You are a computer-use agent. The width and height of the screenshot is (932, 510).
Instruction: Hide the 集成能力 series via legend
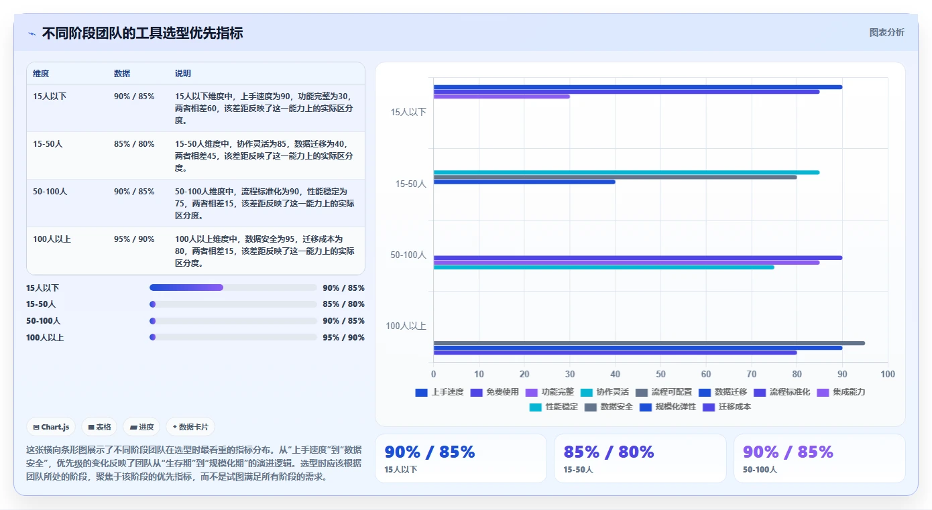click(x=841, y=392)
